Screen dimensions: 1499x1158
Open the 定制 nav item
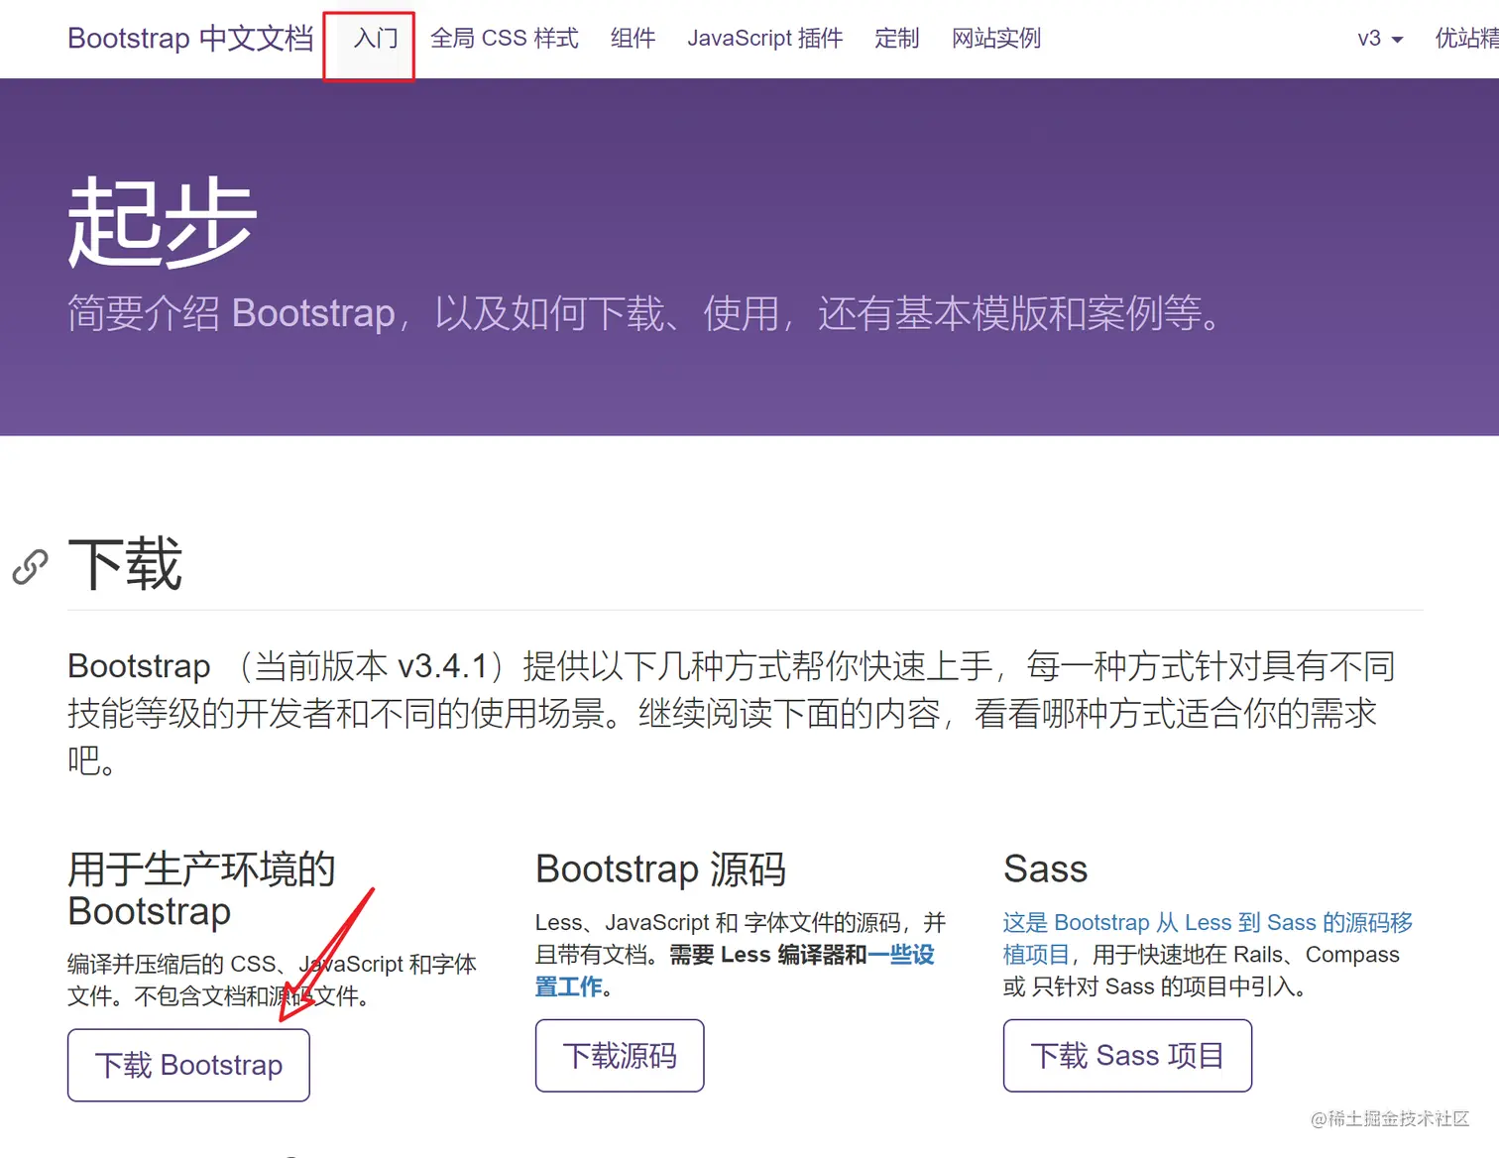(x=896, y=39)
